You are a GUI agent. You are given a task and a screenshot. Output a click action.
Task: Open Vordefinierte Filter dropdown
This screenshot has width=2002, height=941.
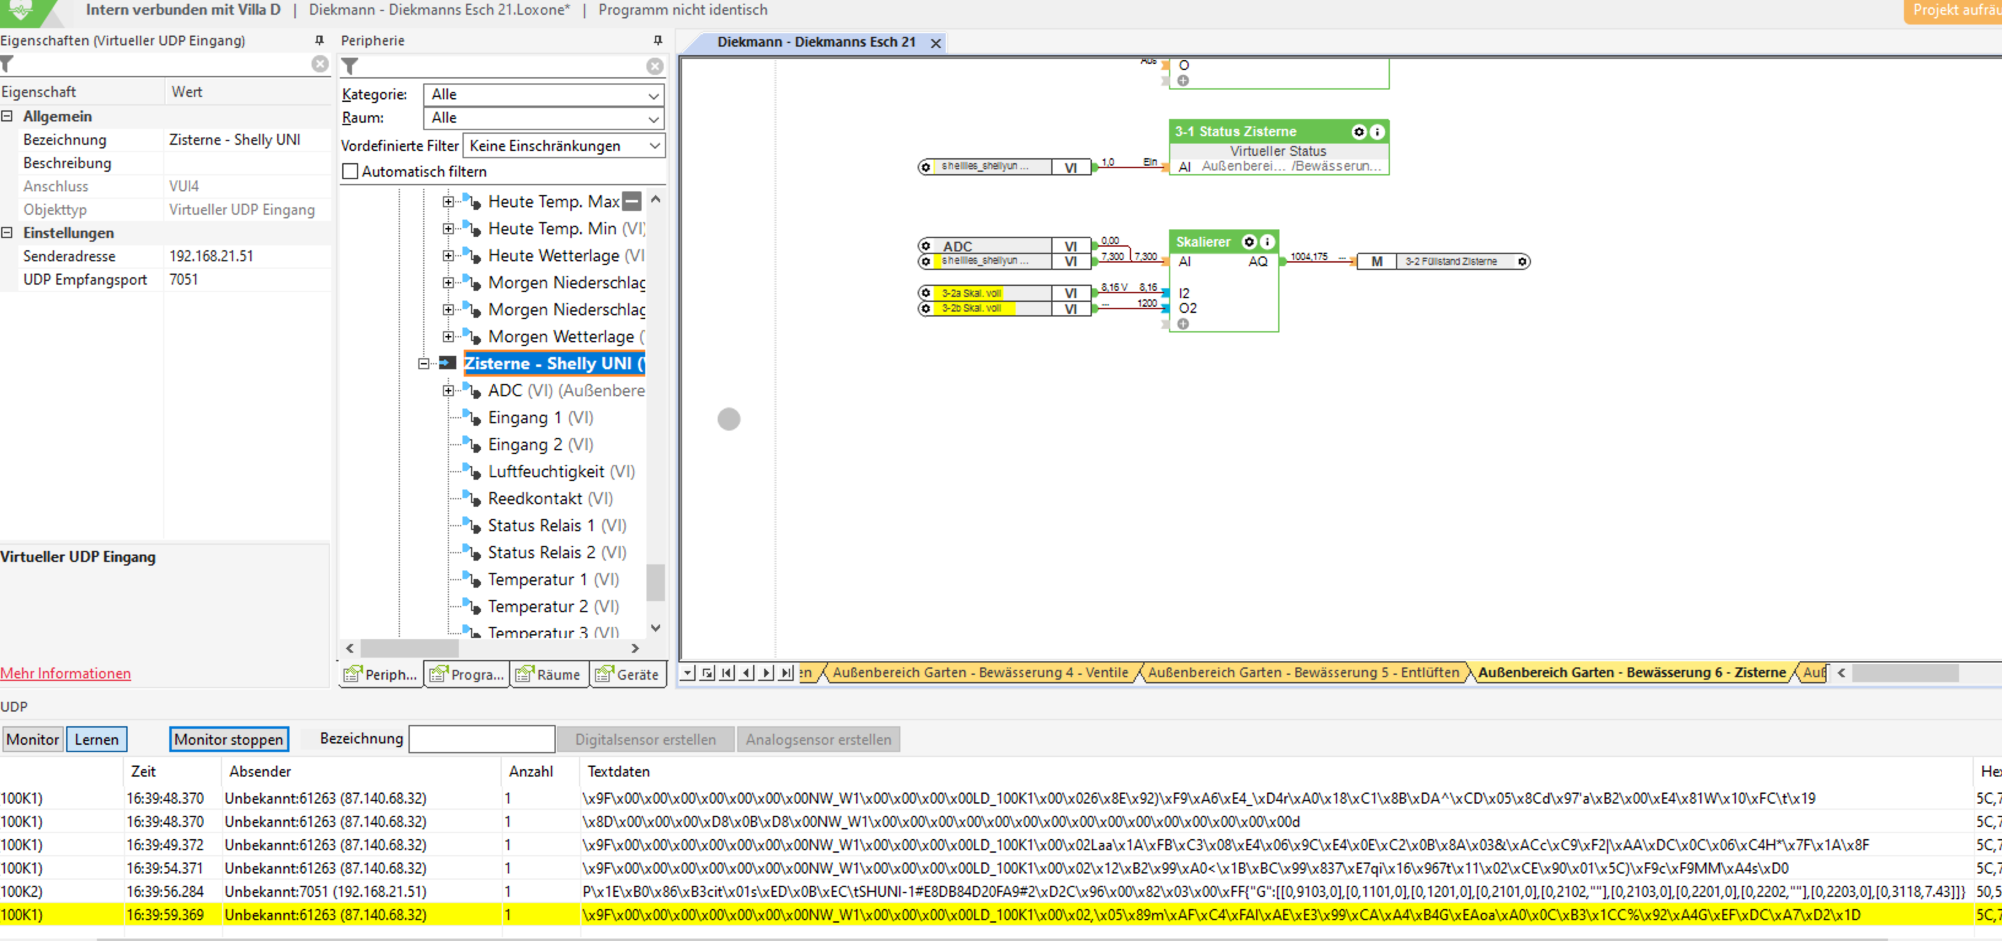coord(564,145)
